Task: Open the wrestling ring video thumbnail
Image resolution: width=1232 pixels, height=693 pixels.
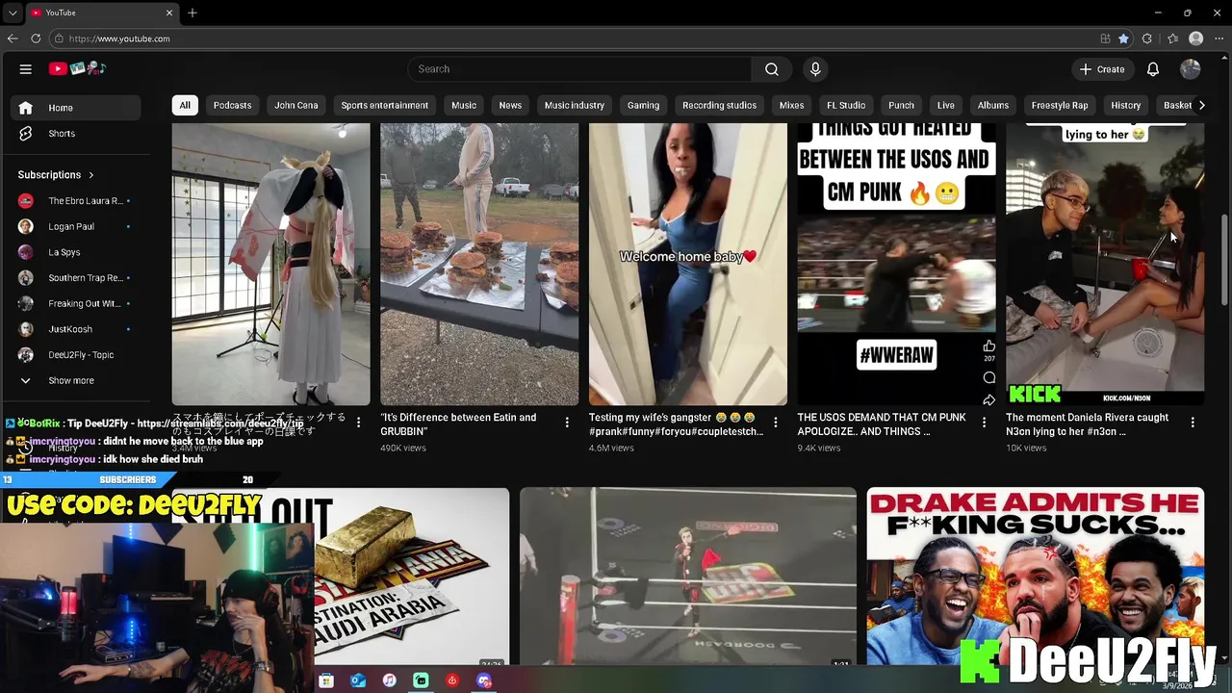Action: coord(688,576)
